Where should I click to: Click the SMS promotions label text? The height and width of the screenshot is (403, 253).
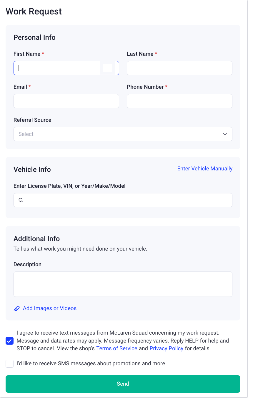[x=91, y=363]
